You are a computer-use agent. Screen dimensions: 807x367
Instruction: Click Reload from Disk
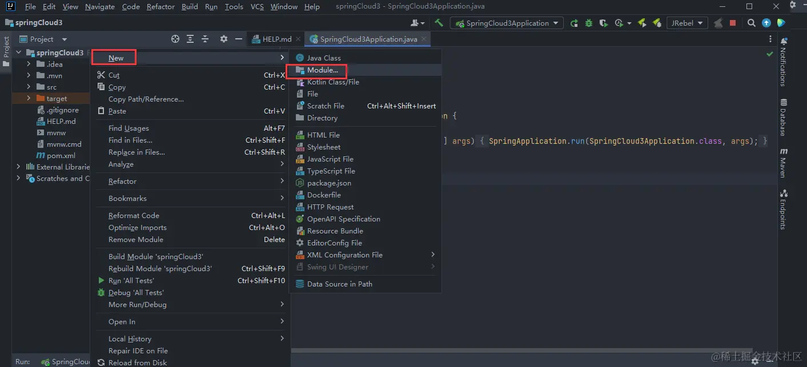click(190, 362)
